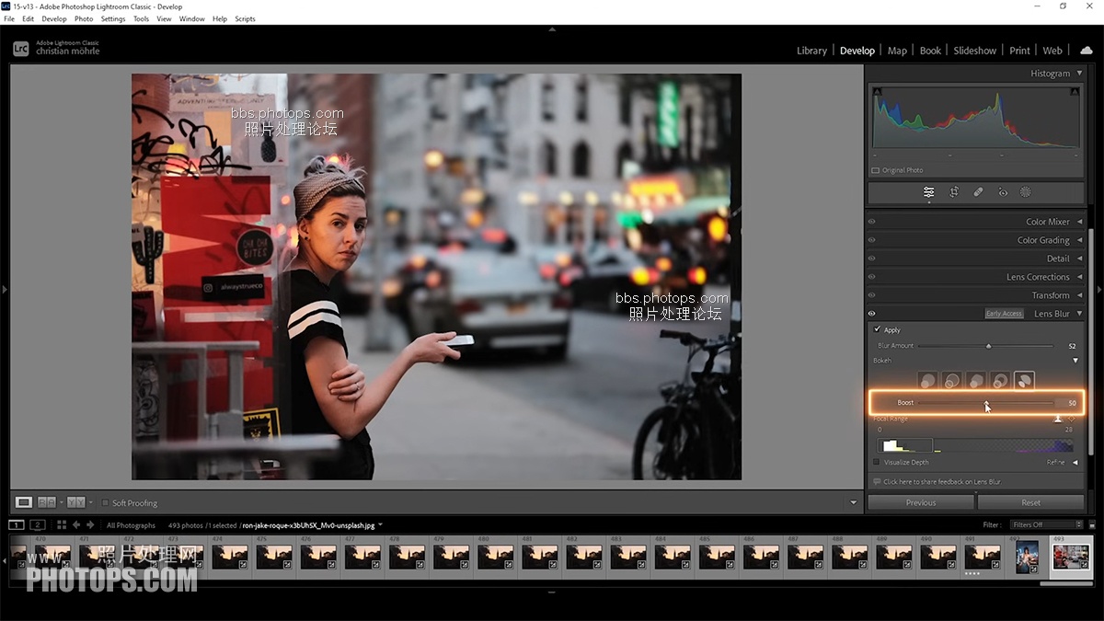
Task: Select the Red Eye correction tool
Action: pos(1003,192)
